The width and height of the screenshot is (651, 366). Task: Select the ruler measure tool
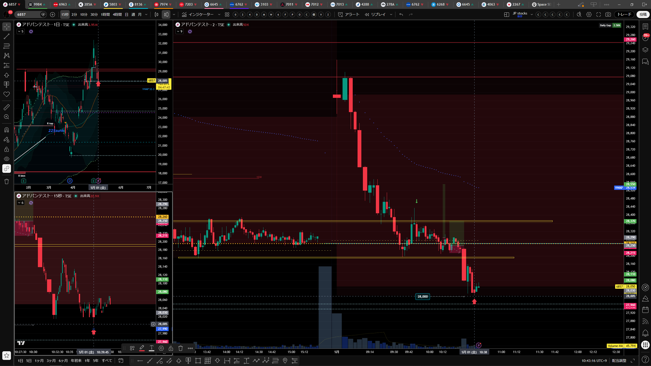point(7,107)
